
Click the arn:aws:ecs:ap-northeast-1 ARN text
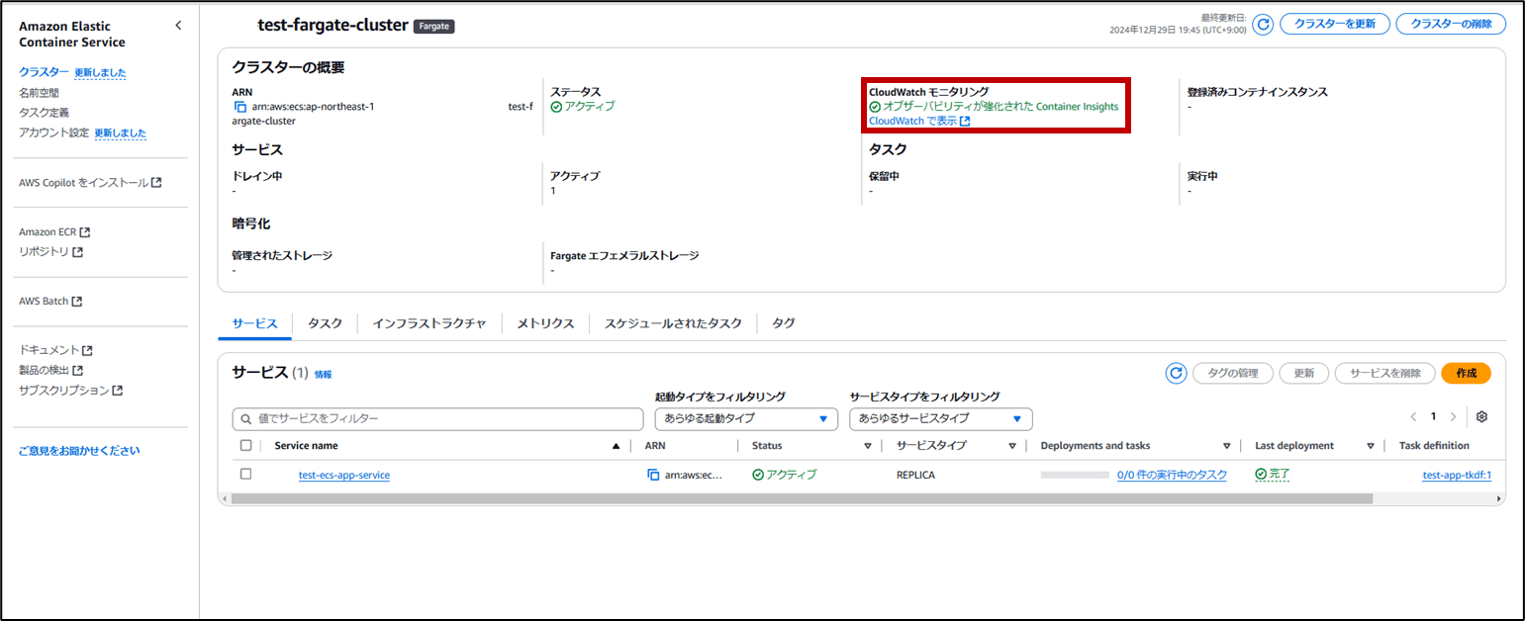pos(313,107)
